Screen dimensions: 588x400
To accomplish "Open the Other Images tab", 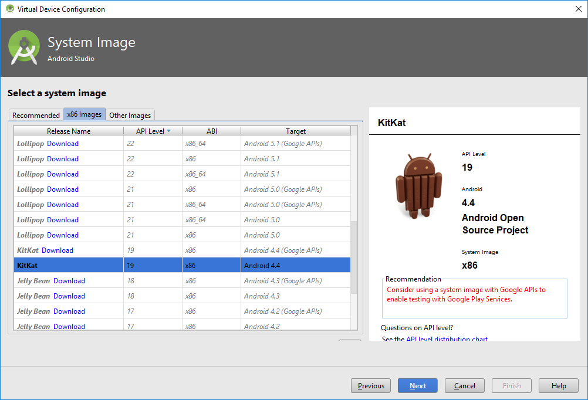I will (130, 115).
